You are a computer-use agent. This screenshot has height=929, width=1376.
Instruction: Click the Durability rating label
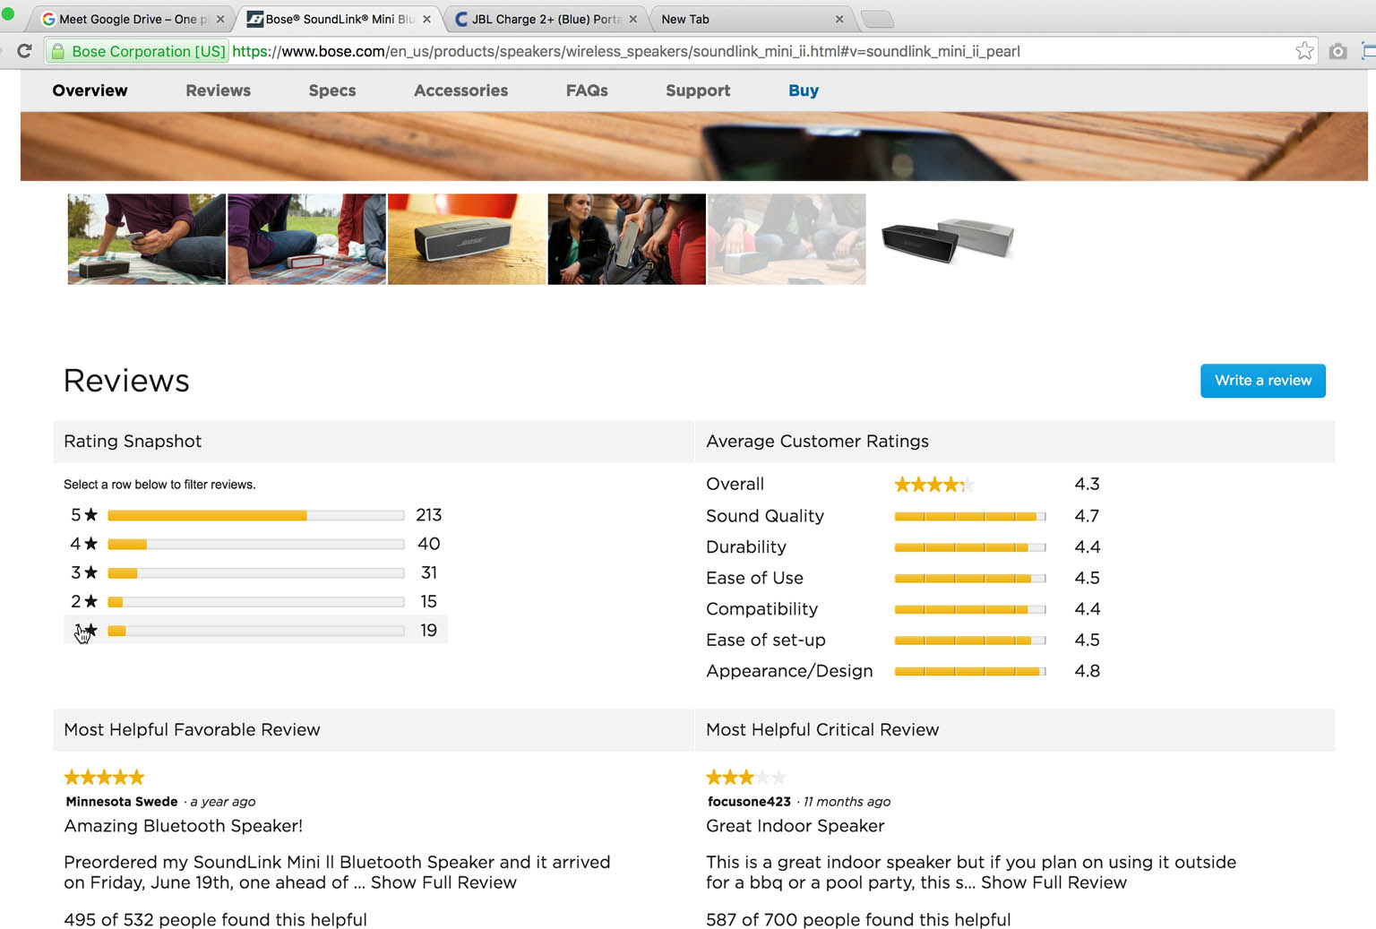coord(746,547)
